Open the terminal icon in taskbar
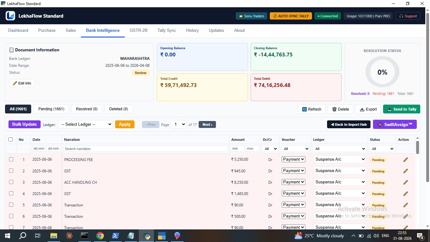Viewport: 430px width, 242px height. 84,236
